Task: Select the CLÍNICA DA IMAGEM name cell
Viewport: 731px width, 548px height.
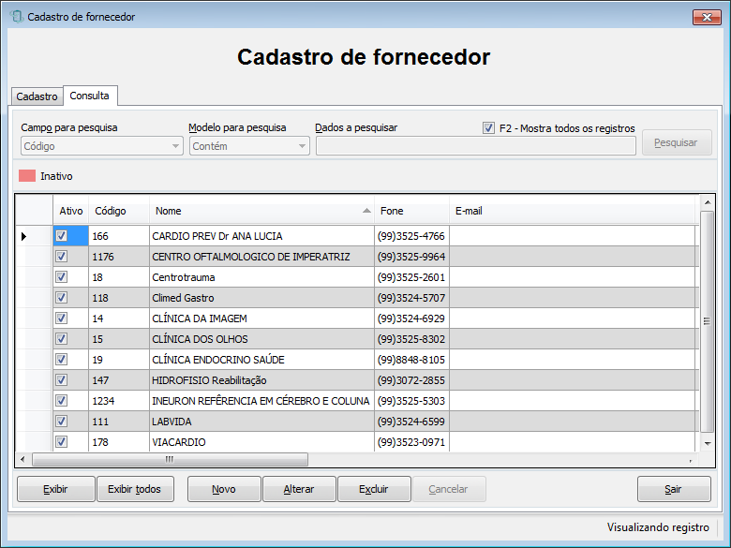Action: tap(261, 318)
